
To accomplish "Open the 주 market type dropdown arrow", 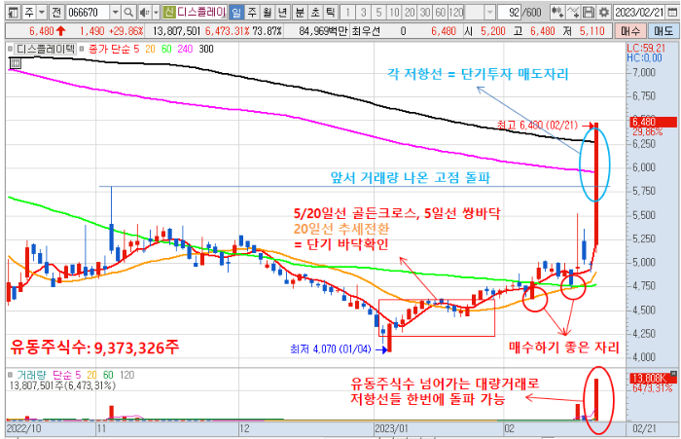I will pyautogui.click(x=42, y=13).
